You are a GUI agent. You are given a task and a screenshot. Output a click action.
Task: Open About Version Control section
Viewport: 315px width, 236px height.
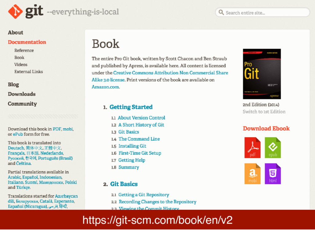point(142,118)
